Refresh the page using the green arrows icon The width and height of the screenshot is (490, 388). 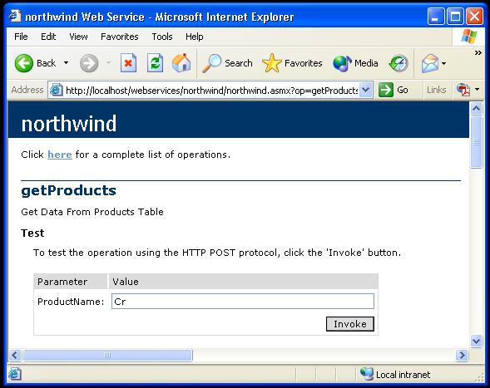pyautogui.click(x=156, y=63)
